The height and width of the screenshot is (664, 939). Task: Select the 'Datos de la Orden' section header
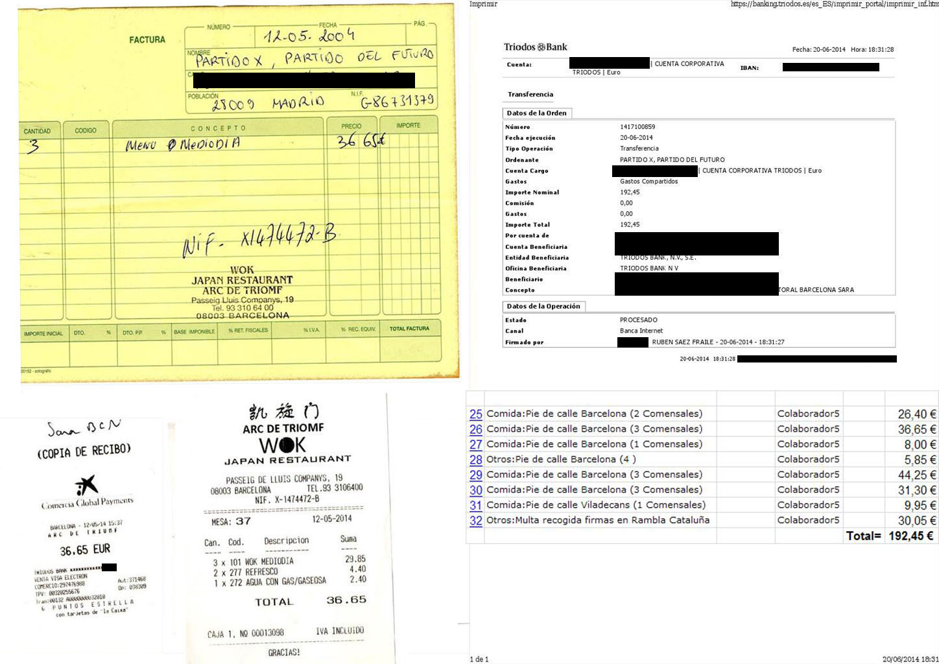[x=537, y=113]
